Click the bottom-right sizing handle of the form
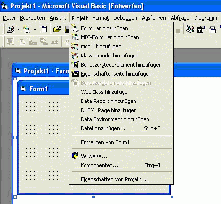 [172, 197]
